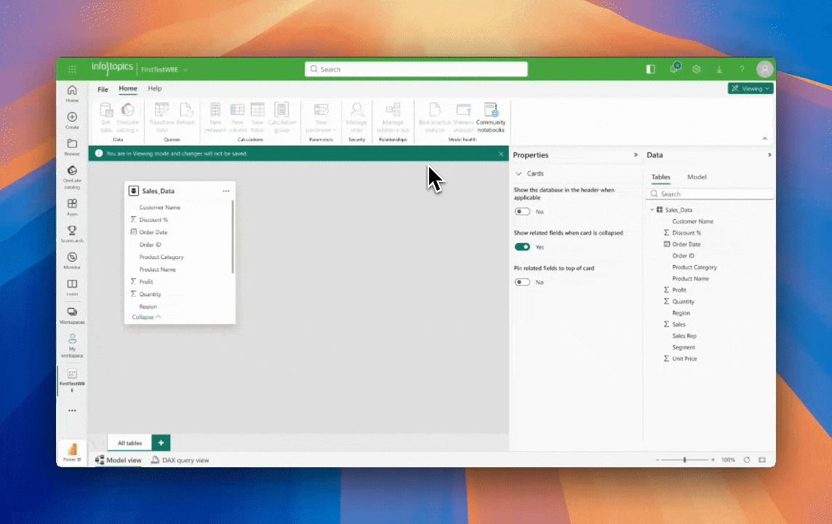Switch to DAX query view

[x=180, y=460]
